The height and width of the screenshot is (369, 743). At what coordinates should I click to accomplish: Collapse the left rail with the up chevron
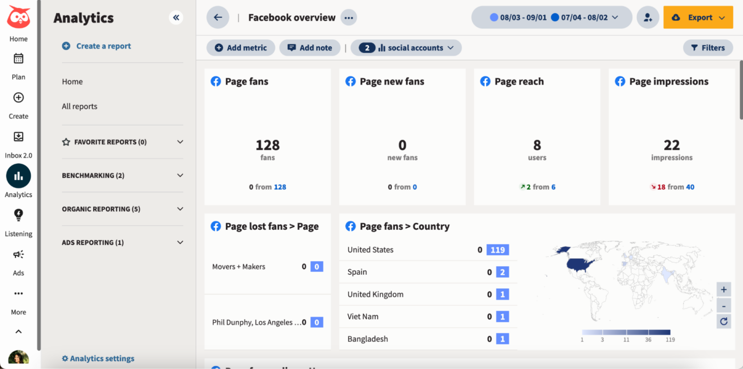click(x=18, y=331)
